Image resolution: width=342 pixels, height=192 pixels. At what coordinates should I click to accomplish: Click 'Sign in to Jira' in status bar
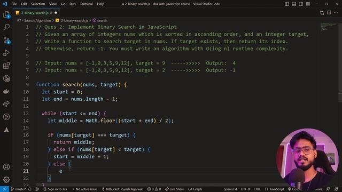pos(55,189)
